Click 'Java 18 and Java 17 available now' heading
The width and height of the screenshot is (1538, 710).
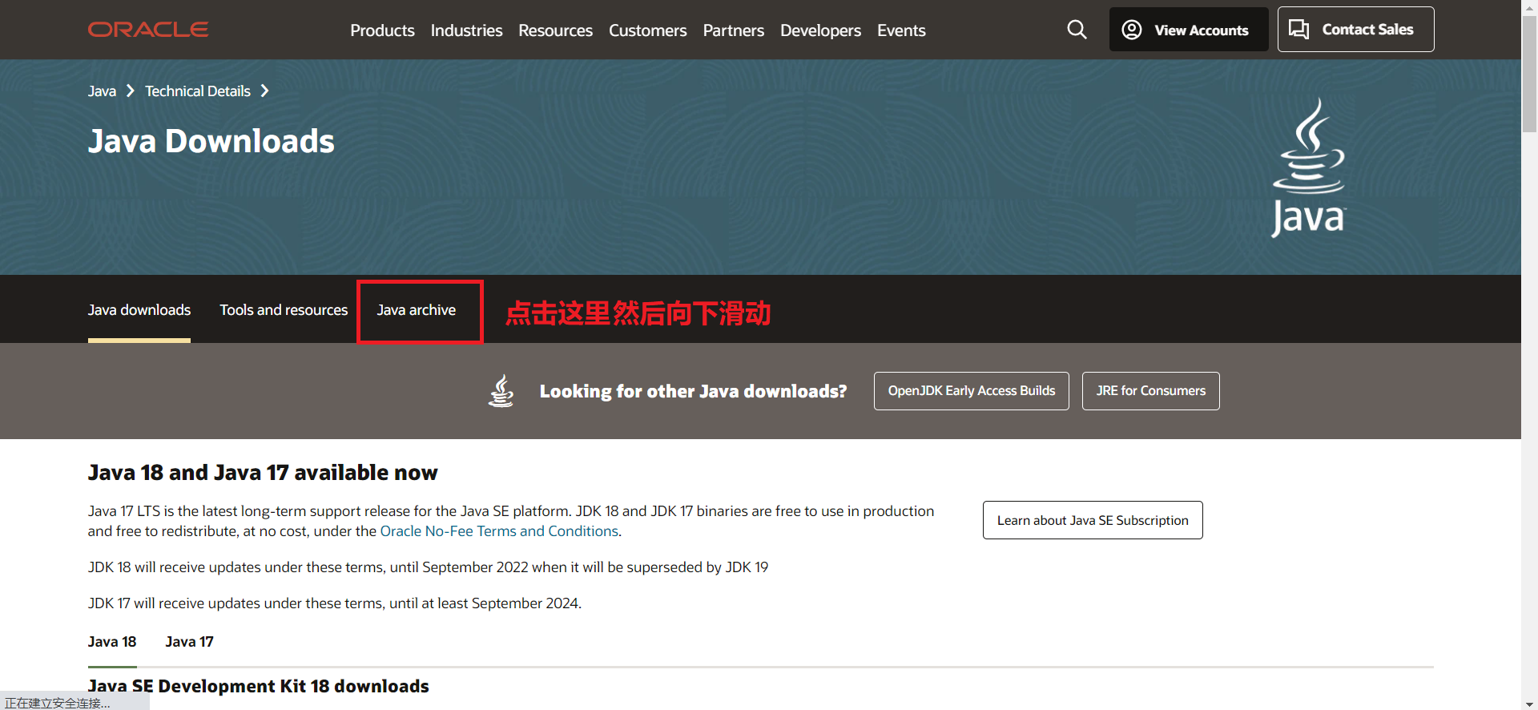coord(263,473)
